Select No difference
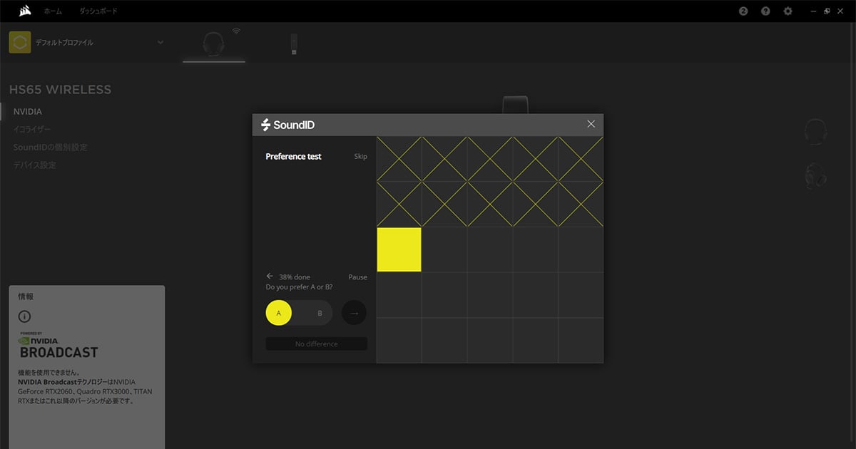 click(317, 344)
